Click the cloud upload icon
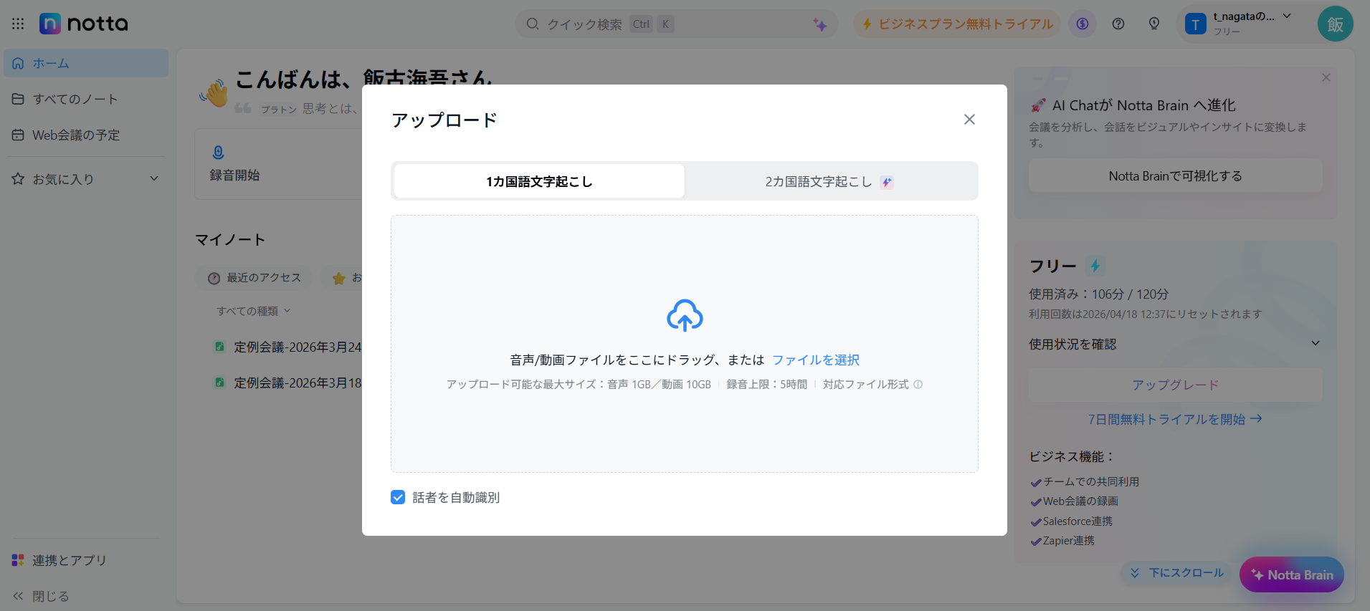1370x611 pixels. [685, 315]
